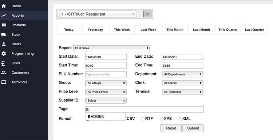Select the Last Week date preset
Screen dimensions: 273x140
(x=149, y=30)
